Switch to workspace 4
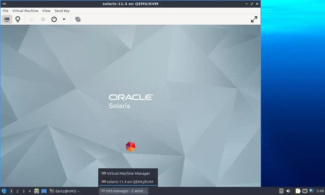This screenshot has width=325, height=195. click(x=30, y=191)
